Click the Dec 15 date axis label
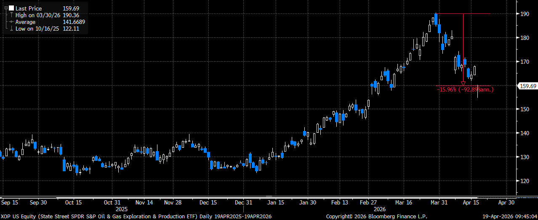Screen dimensions: 538x220 (x=208, y=202)
